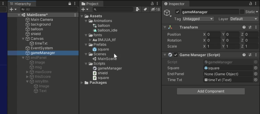Image resolution: width=260 pixels, height=114 pixels.
Task: Open the Hierarchy create plus dropdown
Action: click(13, 9)
